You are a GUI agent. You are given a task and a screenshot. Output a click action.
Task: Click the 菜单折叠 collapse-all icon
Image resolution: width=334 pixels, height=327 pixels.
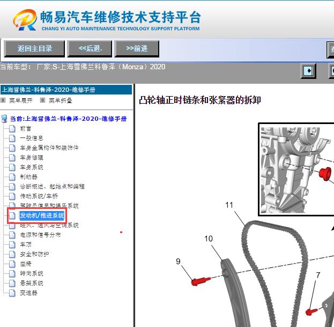click(42, 100)
